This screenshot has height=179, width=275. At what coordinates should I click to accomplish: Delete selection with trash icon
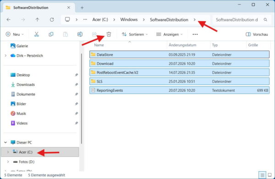109,34
